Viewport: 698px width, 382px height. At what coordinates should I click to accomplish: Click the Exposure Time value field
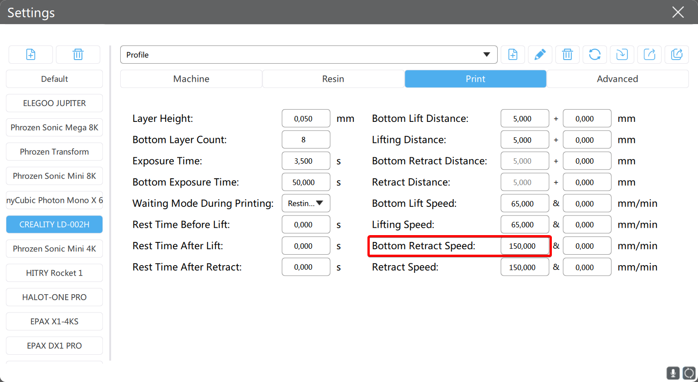point(306,161)
